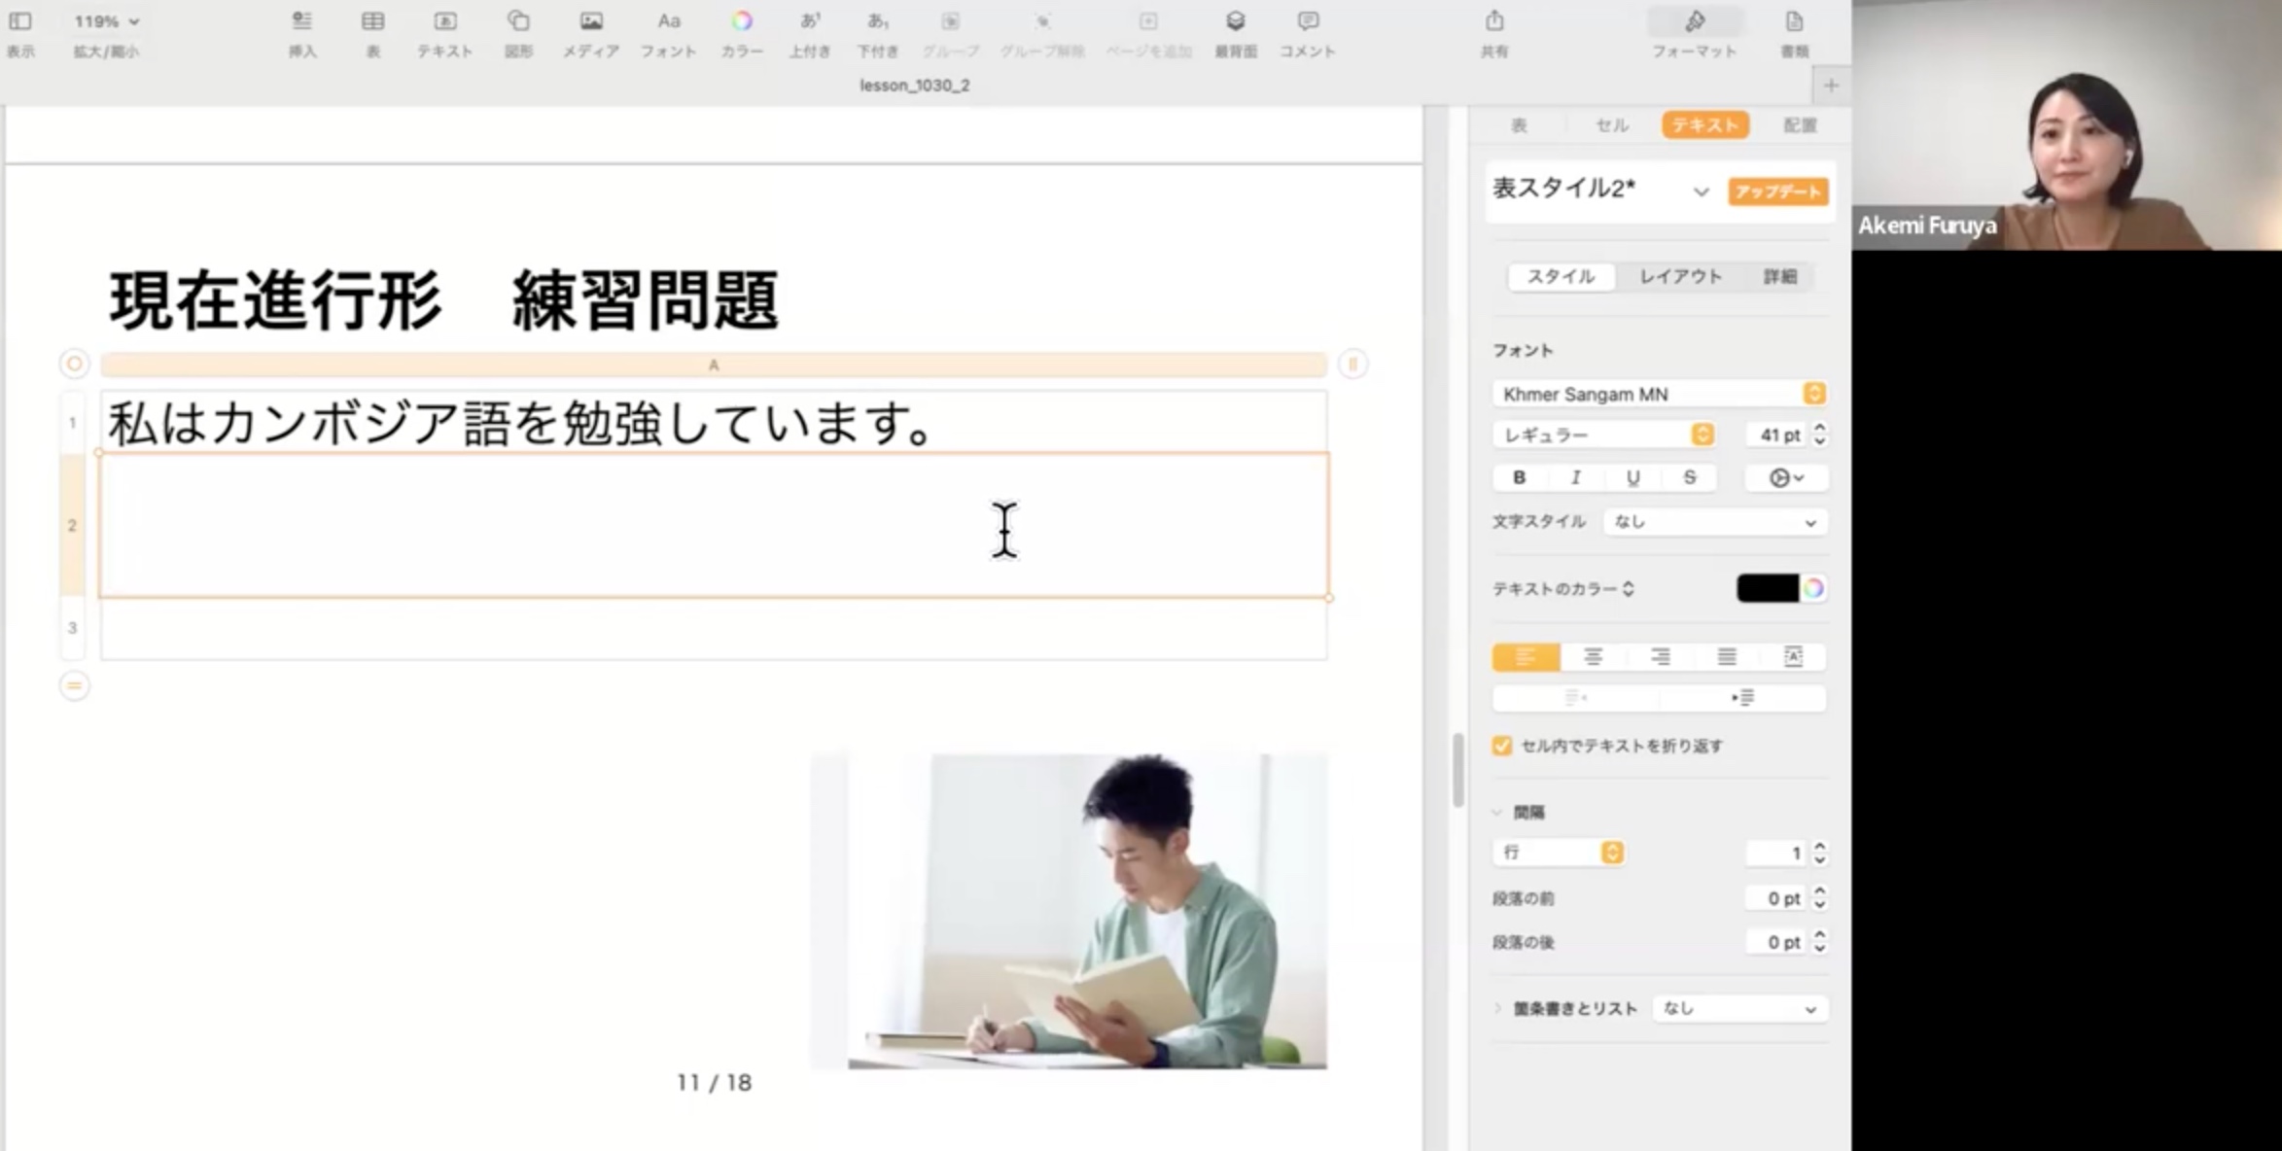The width and height of the screenshot is (2282, 1151).
Task: Increase the 41 pt font size stepper
Action: click(x=1820, y=428)
